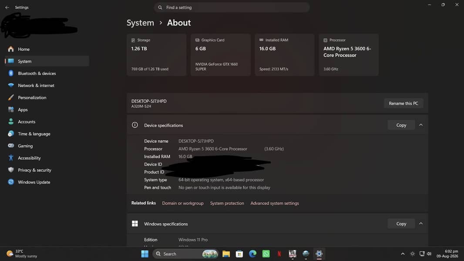This screenshot has width=464, height=261.
Task: Click the Pen and touch value text
Action: (224, 187)
